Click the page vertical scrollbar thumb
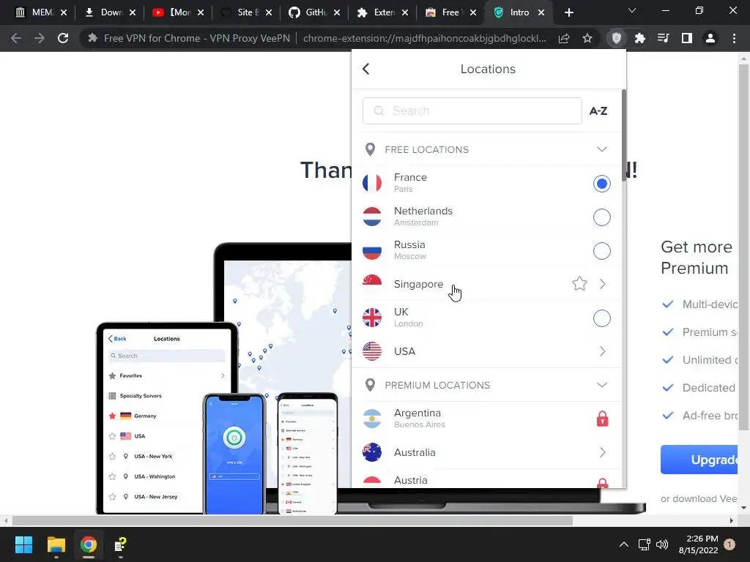Viewport: 750px width, 562px height. [x=743, y=247]
